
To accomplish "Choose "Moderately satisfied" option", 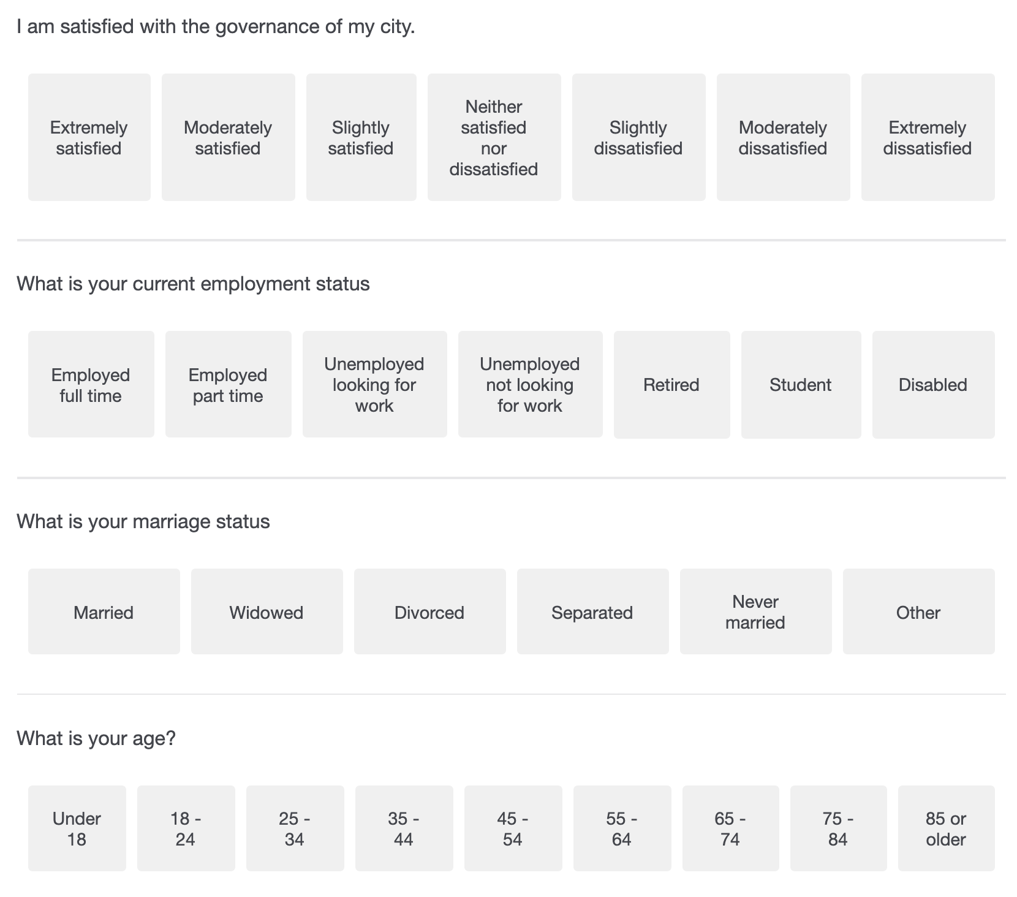I will (x=228, y=137).
